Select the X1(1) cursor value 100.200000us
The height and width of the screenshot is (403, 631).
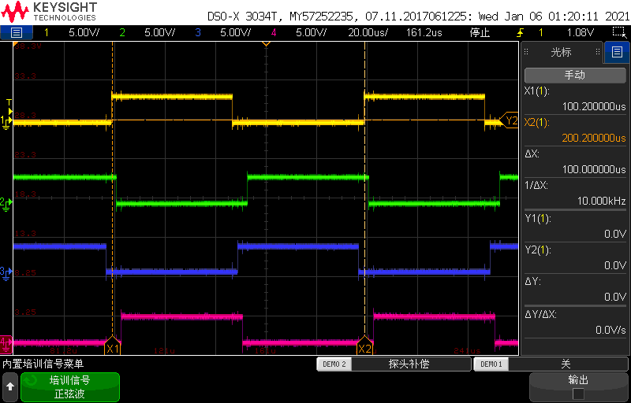point(594,106)
